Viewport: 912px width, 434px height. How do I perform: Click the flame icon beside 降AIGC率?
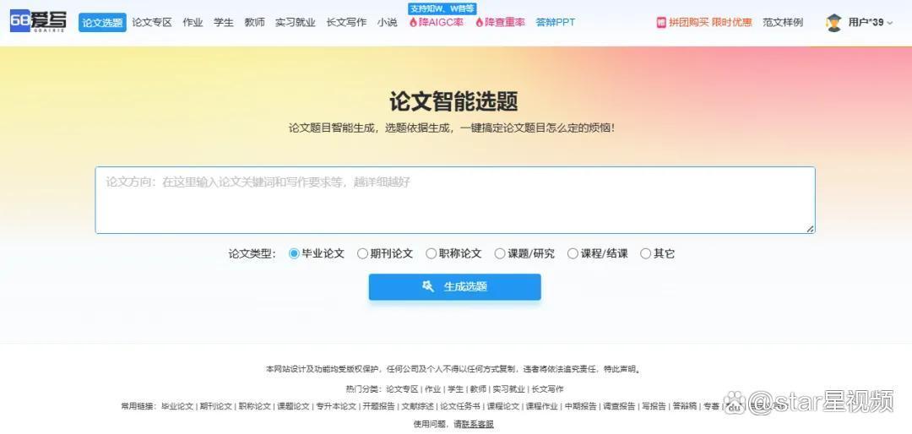coord(414,23)
